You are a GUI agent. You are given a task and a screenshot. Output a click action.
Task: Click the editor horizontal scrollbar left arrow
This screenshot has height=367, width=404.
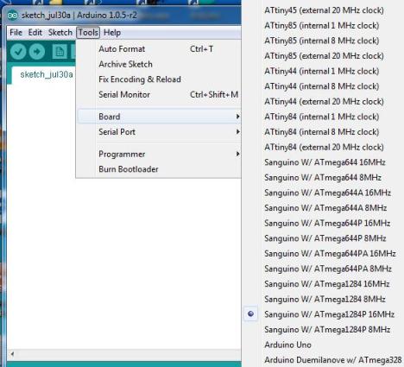[x=12, y=354]
